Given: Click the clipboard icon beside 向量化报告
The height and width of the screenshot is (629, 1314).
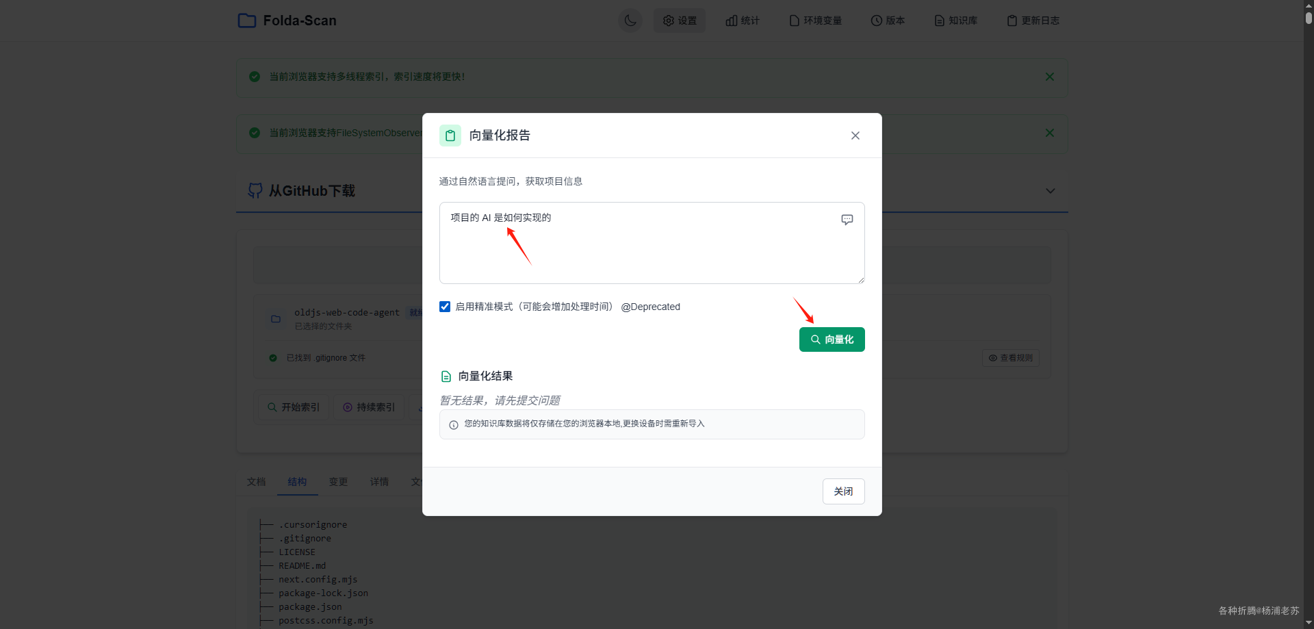Looking at the screenshot, I should click(x=450, y=136).
